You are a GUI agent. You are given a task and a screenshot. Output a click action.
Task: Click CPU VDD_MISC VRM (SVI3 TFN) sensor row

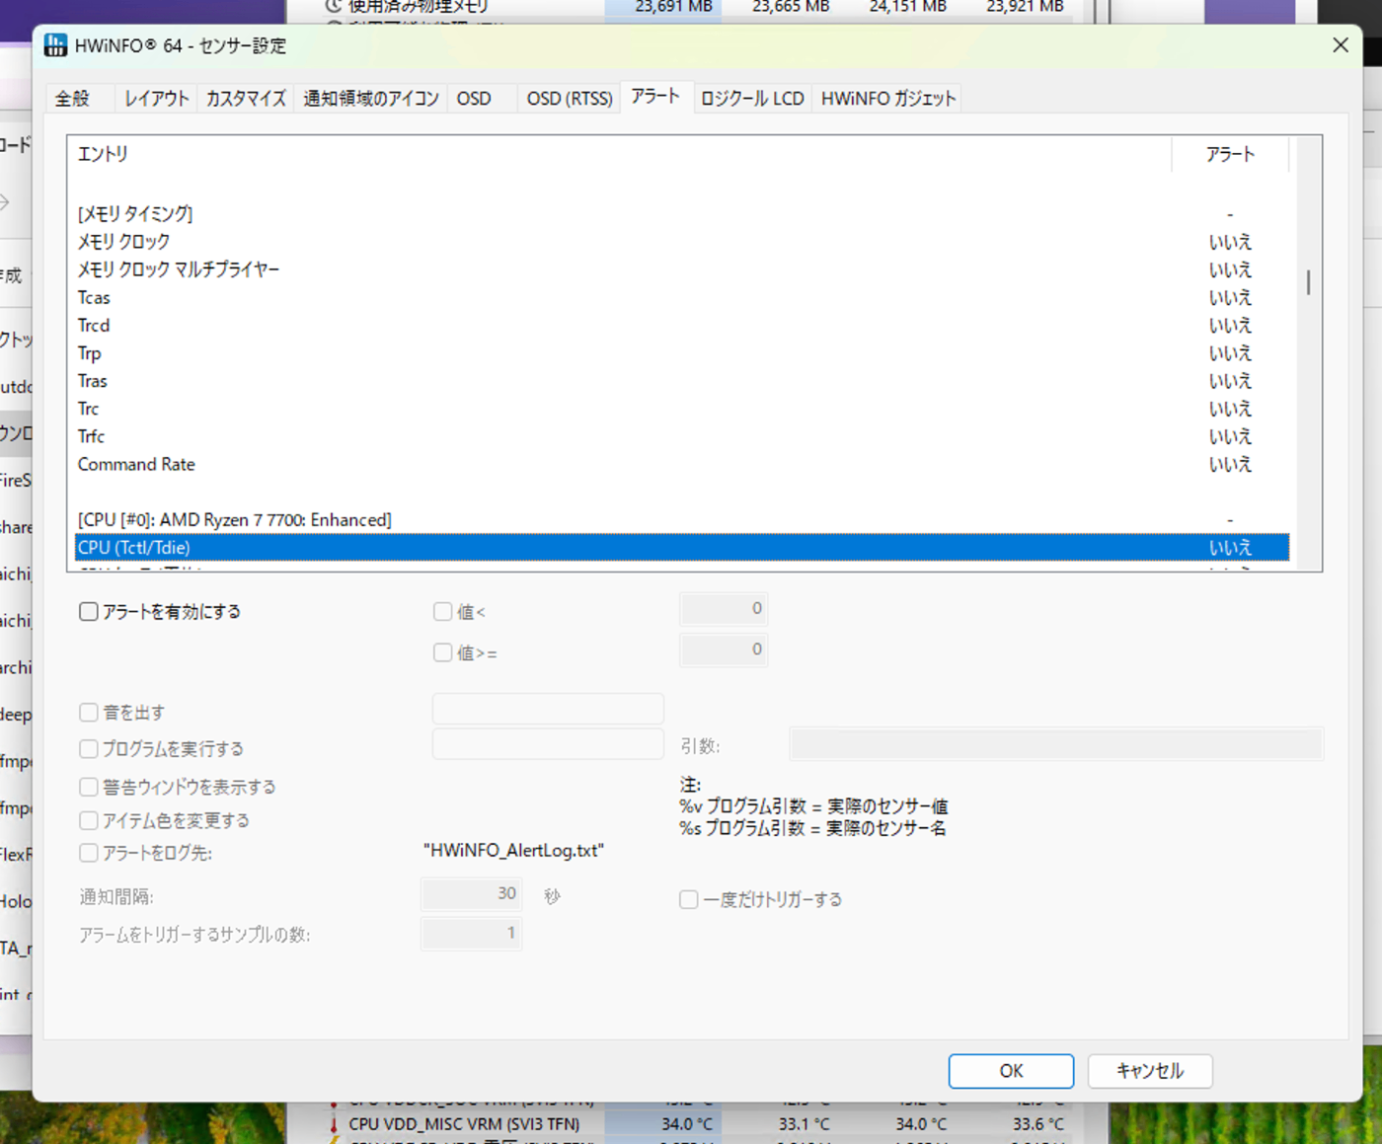click(464, 1124)
